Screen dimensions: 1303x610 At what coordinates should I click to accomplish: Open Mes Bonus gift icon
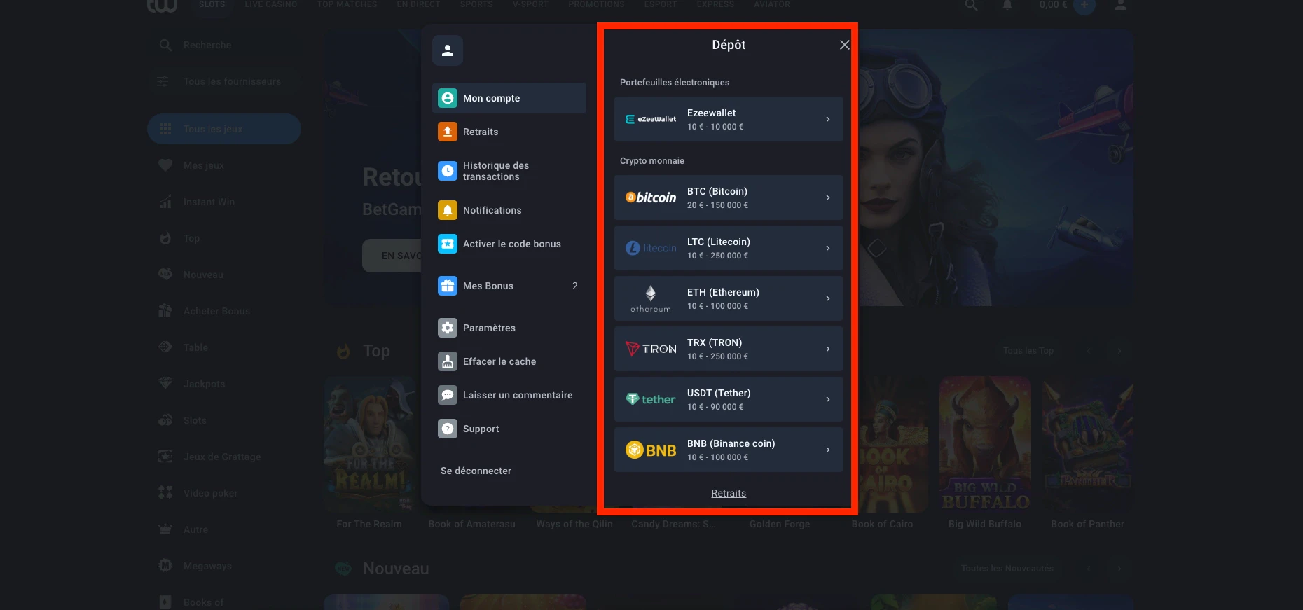[448, 286]
